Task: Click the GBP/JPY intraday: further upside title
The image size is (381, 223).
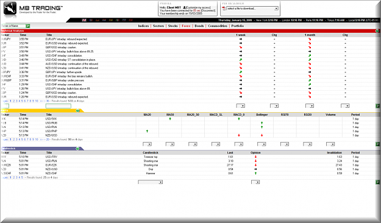Action: pyautogui.click(x=63, y=72)
